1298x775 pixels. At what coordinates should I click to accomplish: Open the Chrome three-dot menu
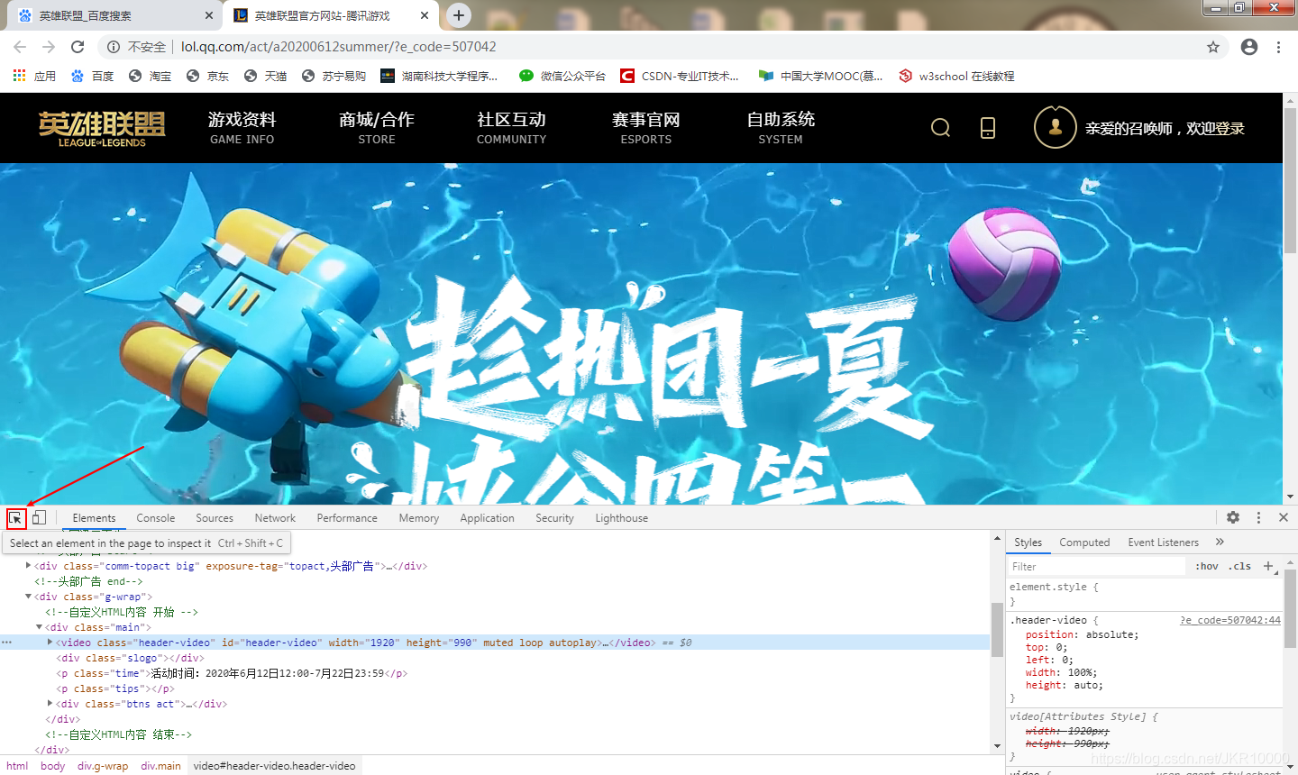coord(1278,47)
